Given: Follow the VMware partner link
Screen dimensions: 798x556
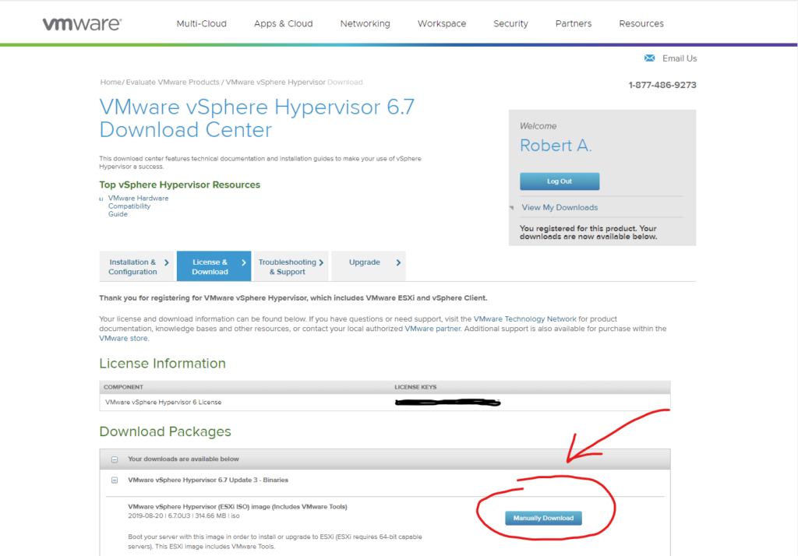Looking at the screenshot, I should coord(433,329).
